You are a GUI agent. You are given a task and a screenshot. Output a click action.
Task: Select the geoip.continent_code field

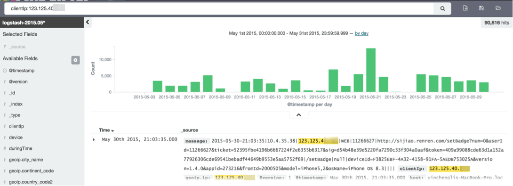coord(32,170)
